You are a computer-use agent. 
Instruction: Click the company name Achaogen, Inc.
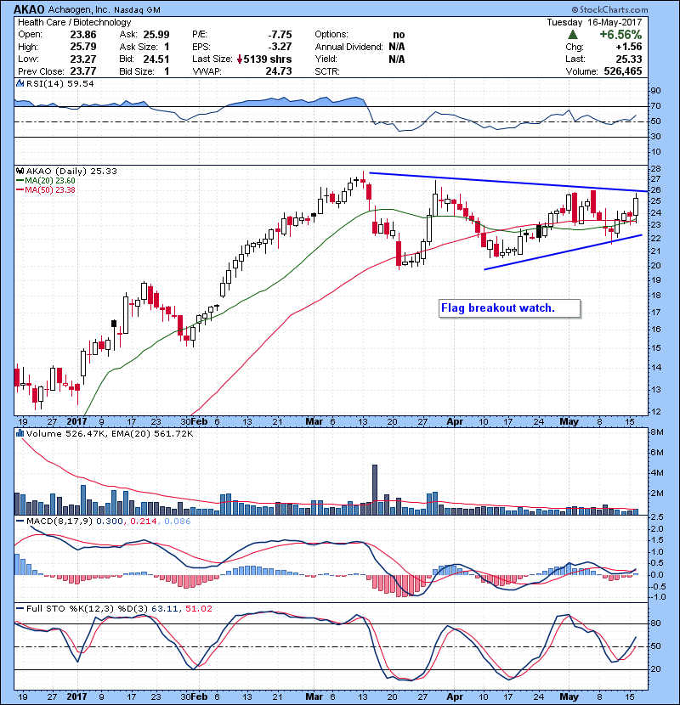tap(79, 10)
